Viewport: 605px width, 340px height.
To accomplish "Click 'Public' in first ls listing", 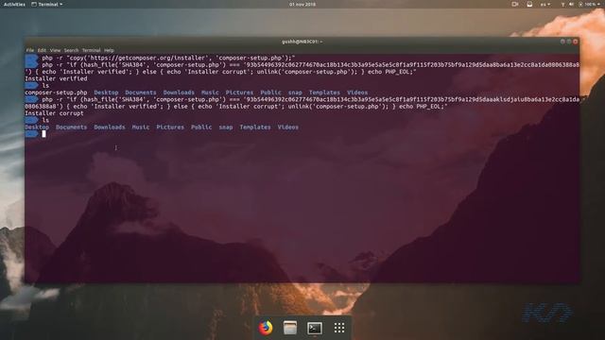I will coord(270,93).
